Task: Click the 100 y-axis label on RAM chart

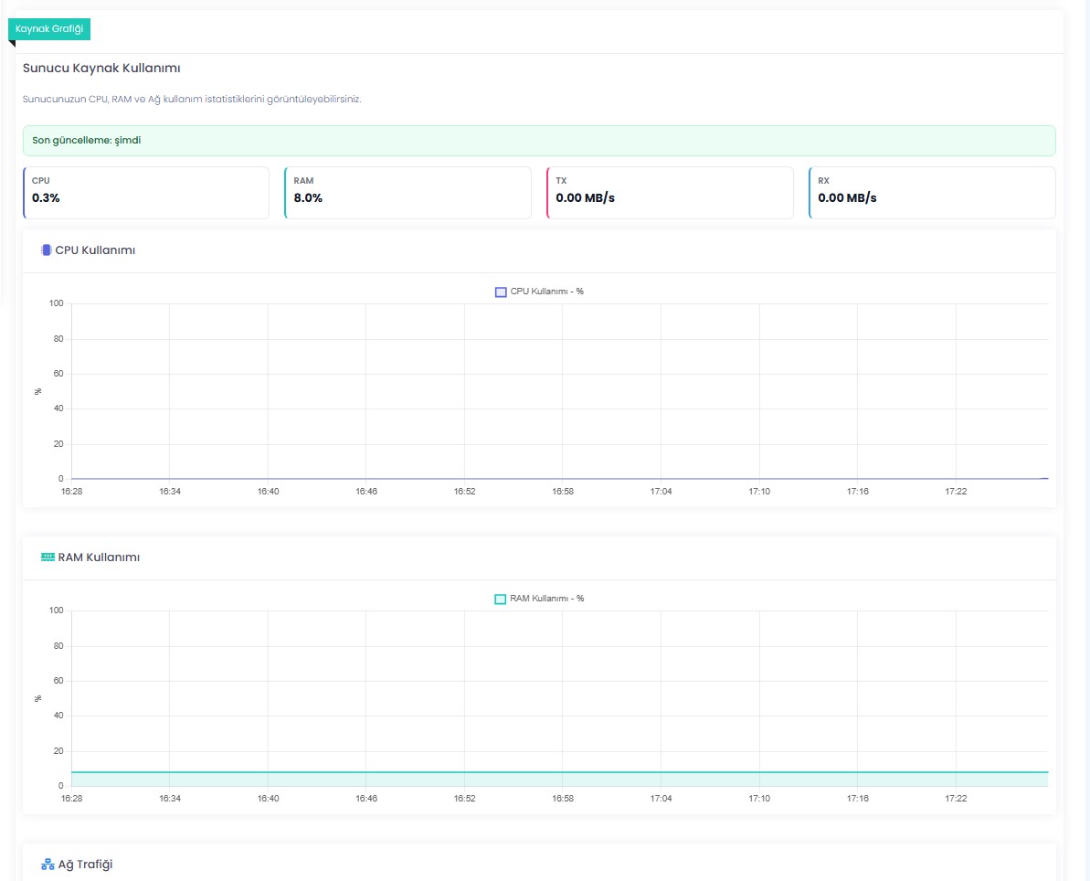Action: coord(57,610)
